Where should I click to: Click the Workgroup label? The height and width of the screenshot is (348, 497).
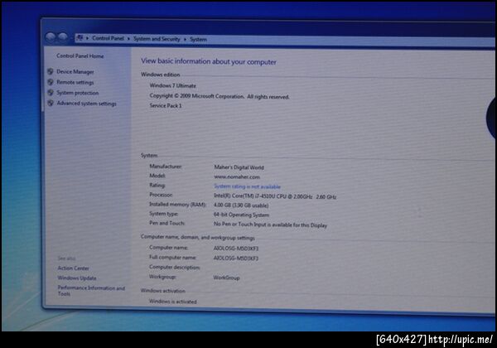click(x=162, y=277)
